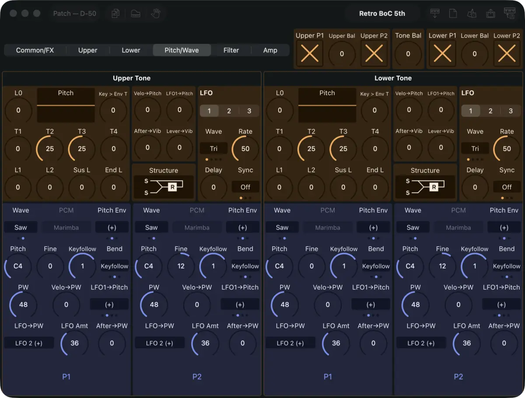Image resolution: width=525 pixels, height=398 pixels.
Task: Select LFO 2 in Lower Tone
Action: tap(490, 111)
